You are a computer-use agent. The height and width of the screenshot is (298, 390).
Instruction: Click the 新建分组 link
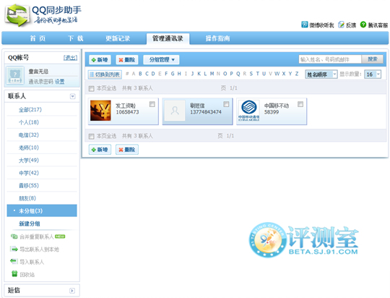30,223
